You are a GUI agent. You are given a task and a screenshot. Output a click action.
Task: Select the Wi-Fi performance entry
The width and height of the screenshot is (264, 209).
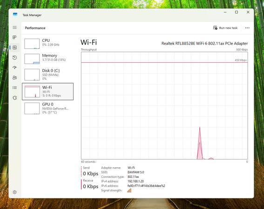tap(48, 91)
